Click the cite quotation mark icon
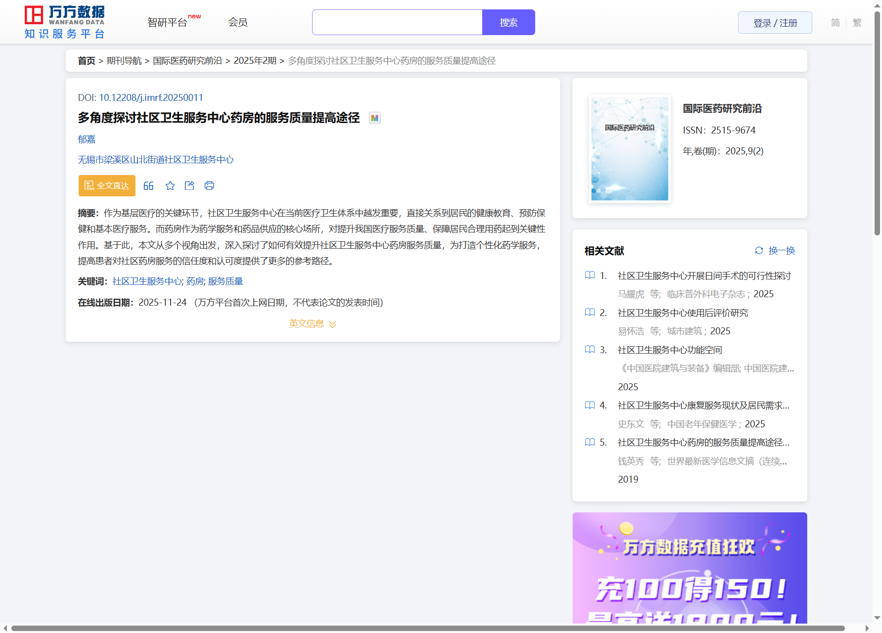The image size is (882, 633). click(148, 186)
